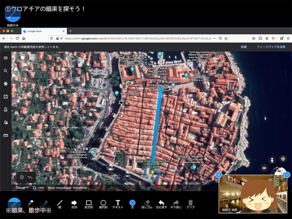
Task: Enlarge the webcam overlay with plus button
Action: [x=219, y=175]
